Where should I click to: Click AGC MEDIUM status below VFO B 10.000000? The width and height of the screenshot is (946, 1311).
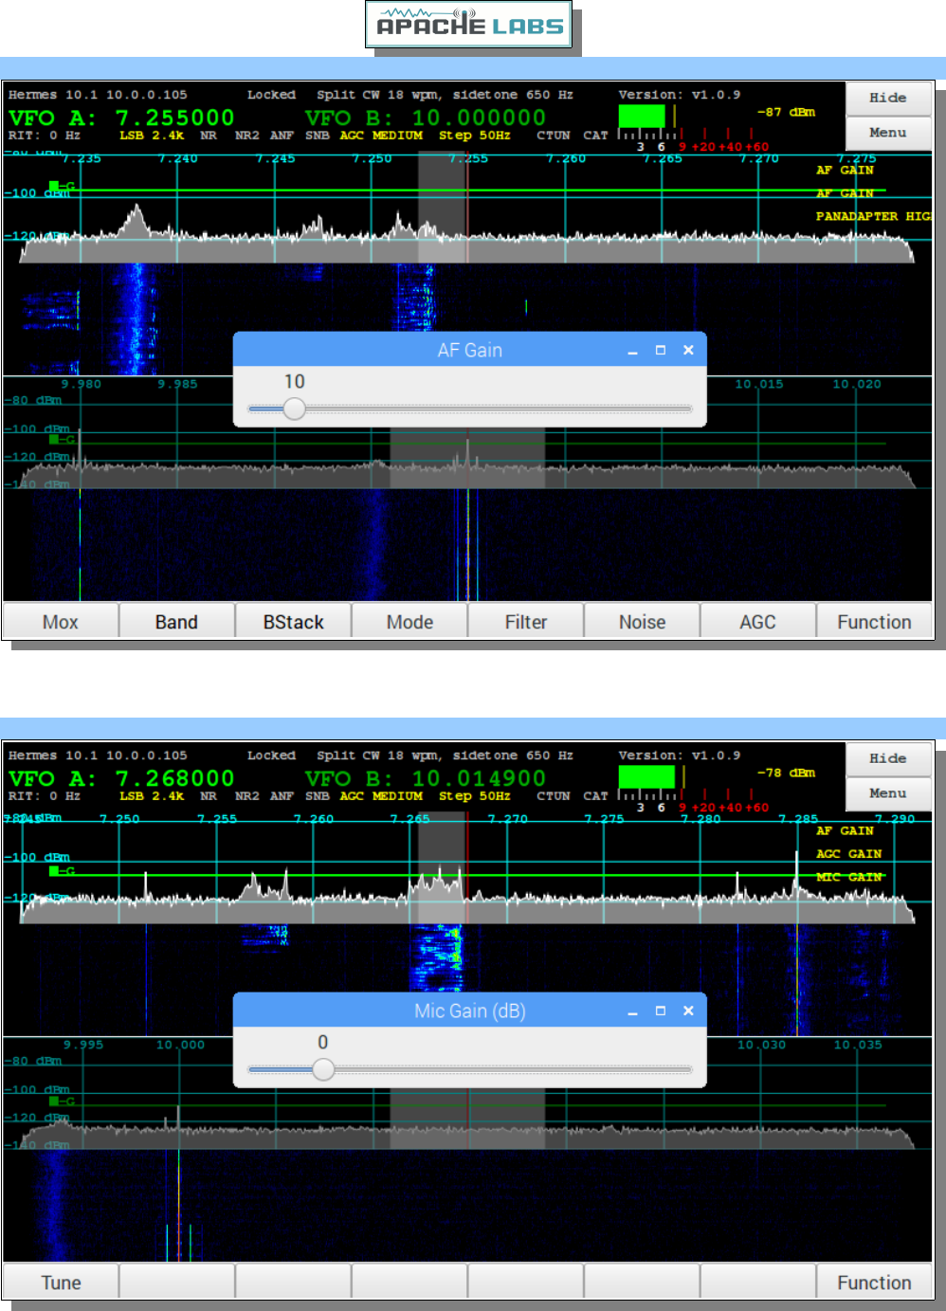click(381, 136)
